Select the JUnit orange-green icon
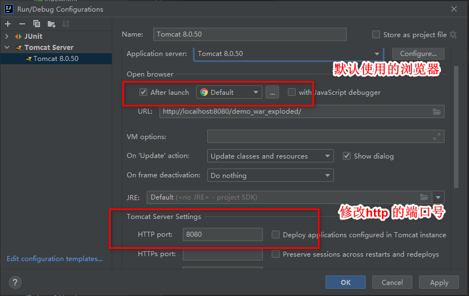The image size is (469, 296). [18, 37]
